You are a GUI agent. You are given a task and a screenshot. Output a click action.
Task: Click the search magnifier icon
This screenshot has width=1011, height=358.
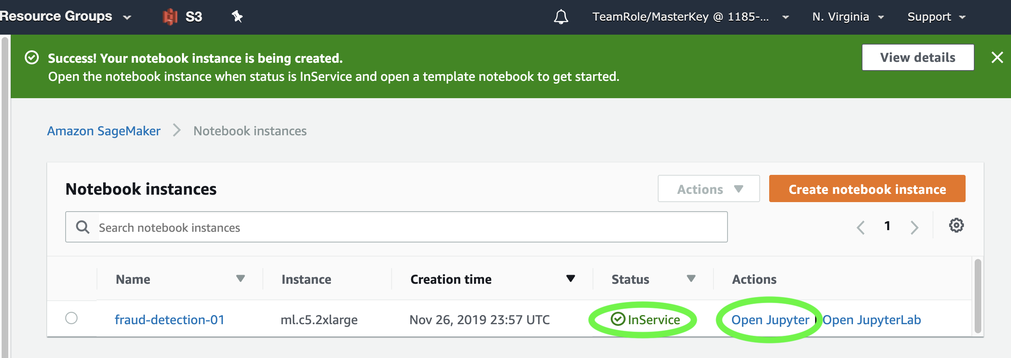(x=83, y=227)
